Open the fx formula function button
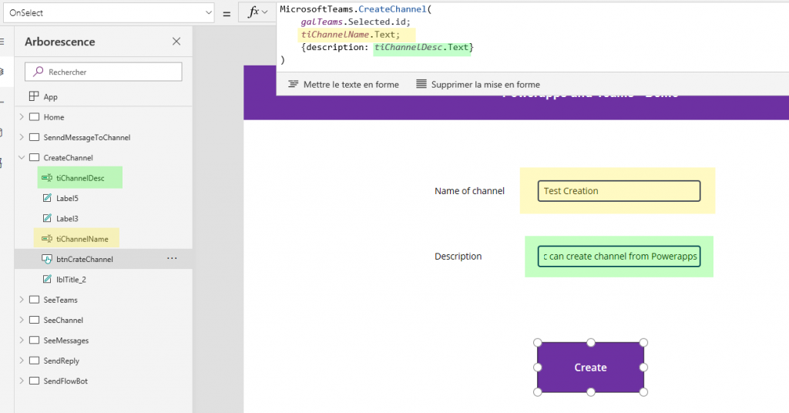The image size is (789, 413). (257, 12)
